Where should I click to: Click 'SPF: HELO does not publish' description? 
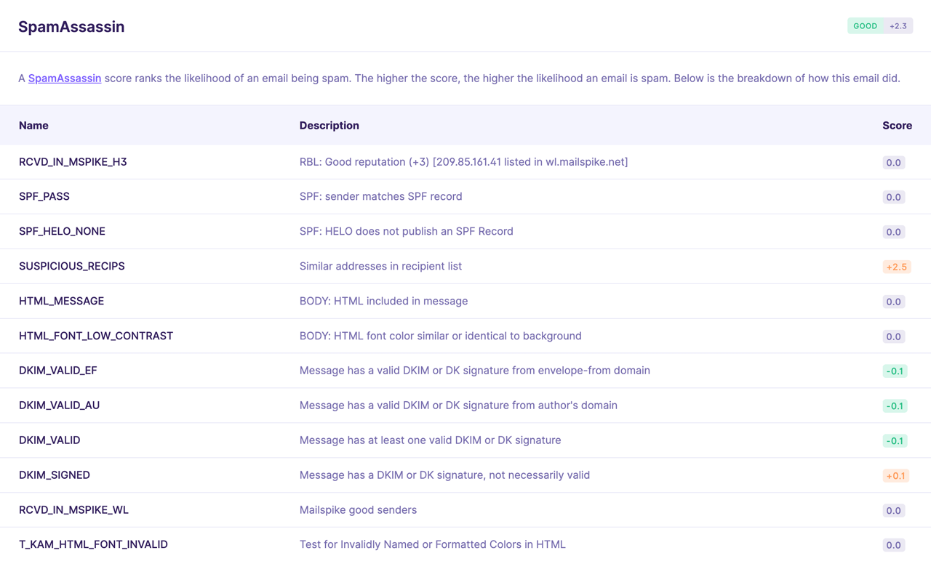click(407, 231)
